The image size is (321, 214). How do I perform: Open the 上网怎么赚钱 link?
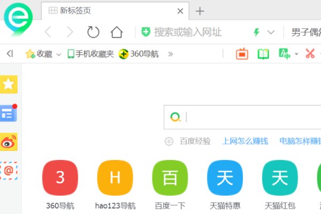coord(245,141)
